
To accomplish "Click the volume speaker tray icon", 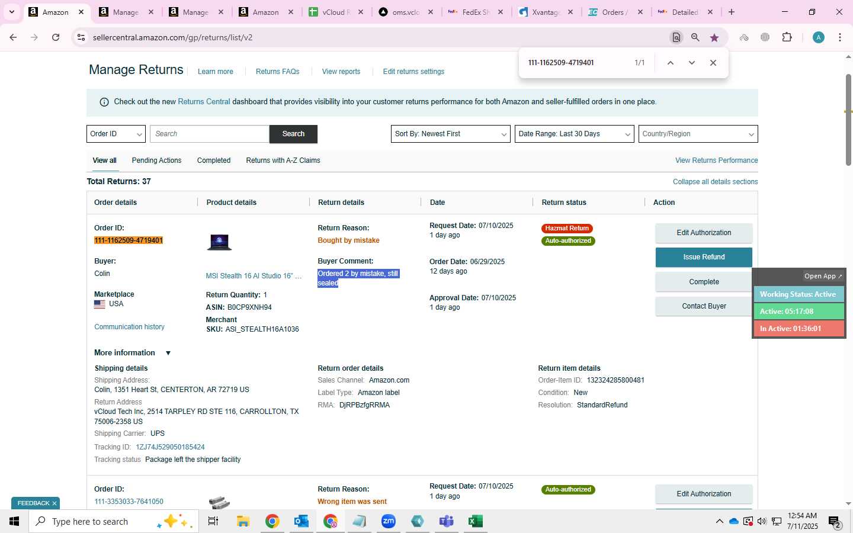I will [762, 521].
